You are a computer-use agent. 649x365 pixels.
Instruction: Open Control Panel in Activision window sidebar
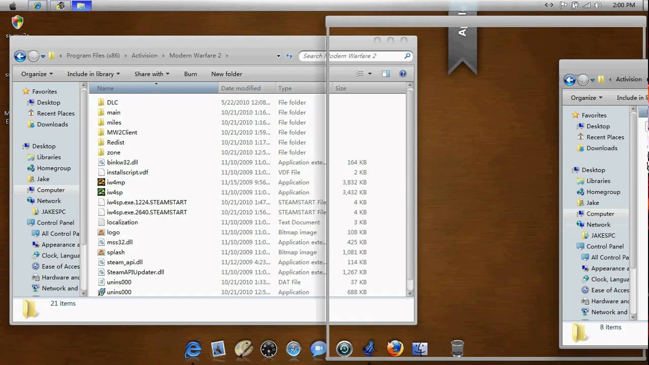tap(605, 246)
